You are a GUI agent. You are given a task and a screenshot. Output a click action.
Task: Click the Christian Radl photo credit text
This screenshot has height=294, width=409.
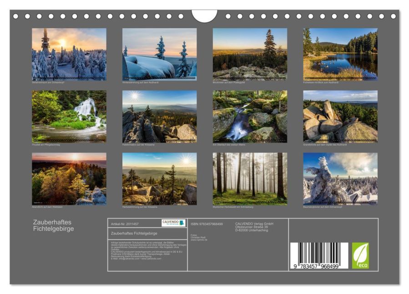pos(199,237)
